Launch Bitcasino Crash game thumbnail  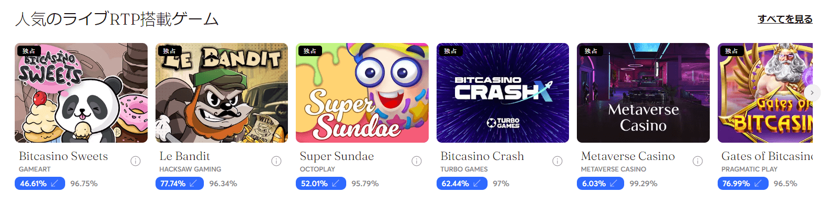503,93
